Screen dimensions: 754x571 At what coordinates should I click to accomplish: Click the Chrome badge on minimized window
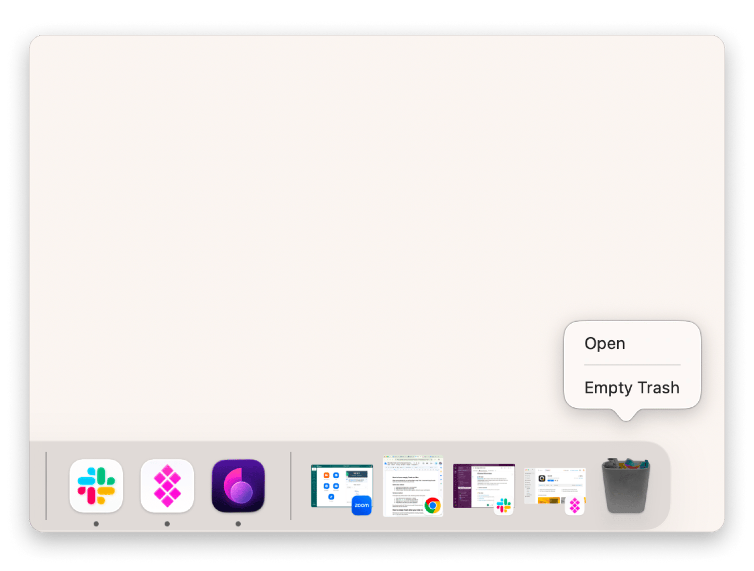pos(433,506)
